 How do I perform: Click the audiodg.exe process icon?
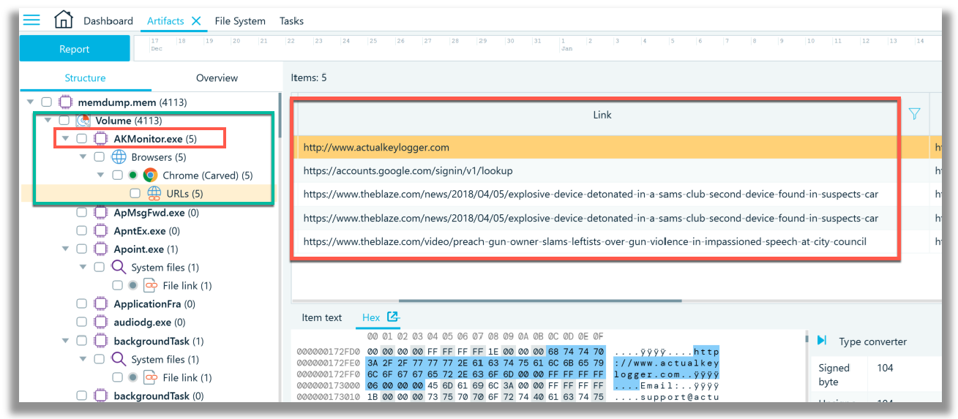coord(101,322)
